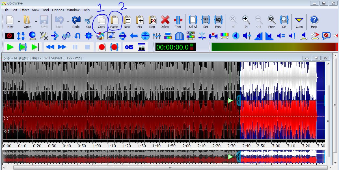Open the Echo effect icon
Image resolution: width=339 pixels, height=170 pixels.
pos(55,36)
